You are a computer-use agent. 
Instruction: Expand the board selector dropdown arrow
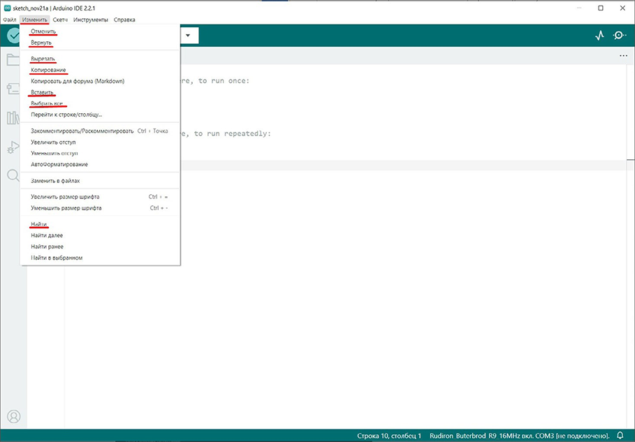tap(188, 36)
